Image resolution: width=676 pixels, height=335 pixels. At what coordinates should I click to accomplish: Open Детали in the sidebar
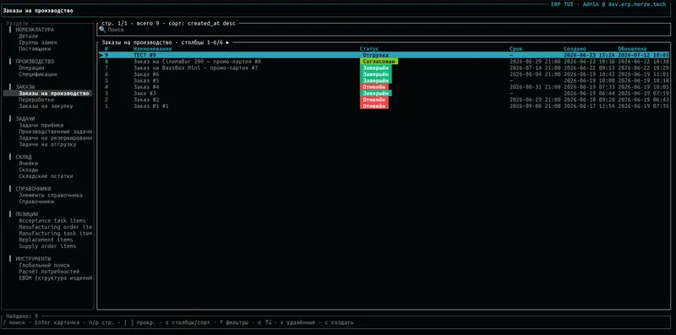28,36
